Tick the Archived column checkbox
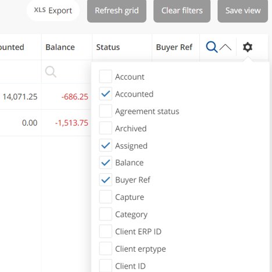This screenshot has height=272, width=272. tap(106, 128)
